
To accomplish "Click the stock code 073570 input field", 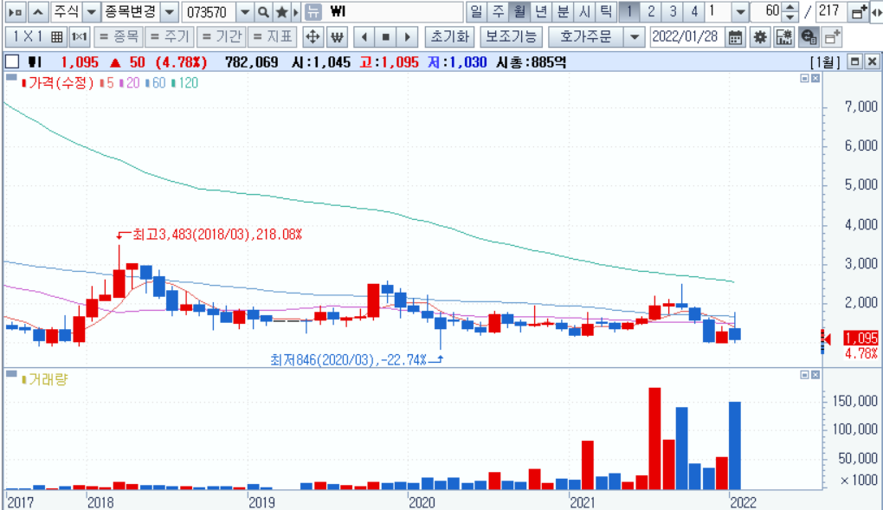I will click(x=209, y=12).
